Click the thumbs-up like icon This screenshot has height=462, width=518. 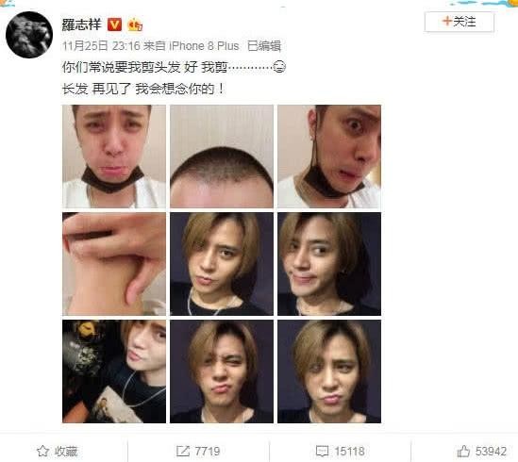click(463, 451)
